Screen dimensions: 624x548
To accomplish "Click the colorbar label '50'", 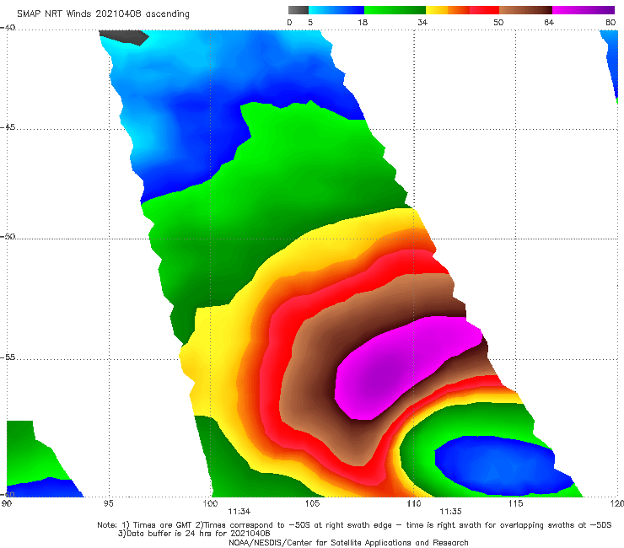I will point(498,23).
